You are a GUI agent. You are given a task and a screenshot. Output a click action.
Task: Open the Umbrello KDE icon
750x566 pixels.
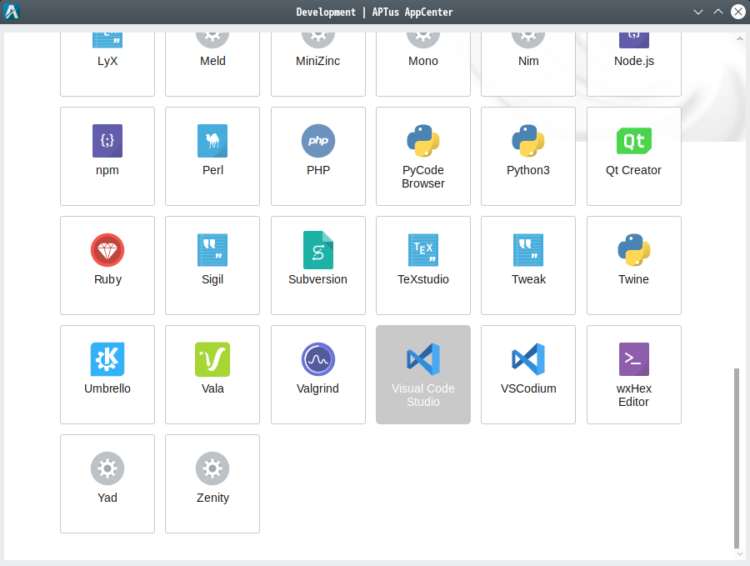107,358
